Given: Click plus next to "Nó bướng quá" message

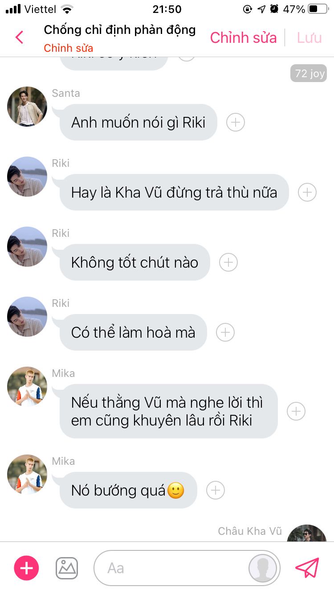Looking at the screenshot, I should coord(216,490).
